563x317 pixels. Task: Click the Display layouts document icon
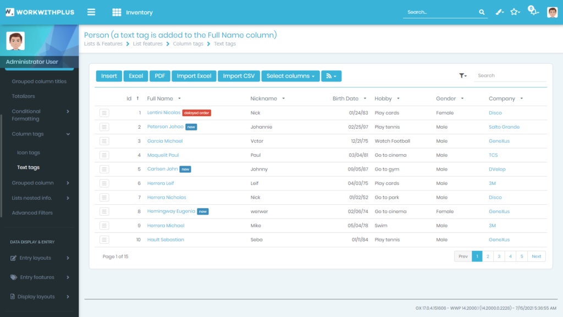(13, 297)
